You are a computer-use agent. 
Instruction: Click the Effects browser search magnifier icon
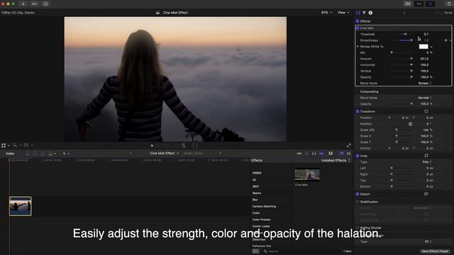(x=265, y=251)
